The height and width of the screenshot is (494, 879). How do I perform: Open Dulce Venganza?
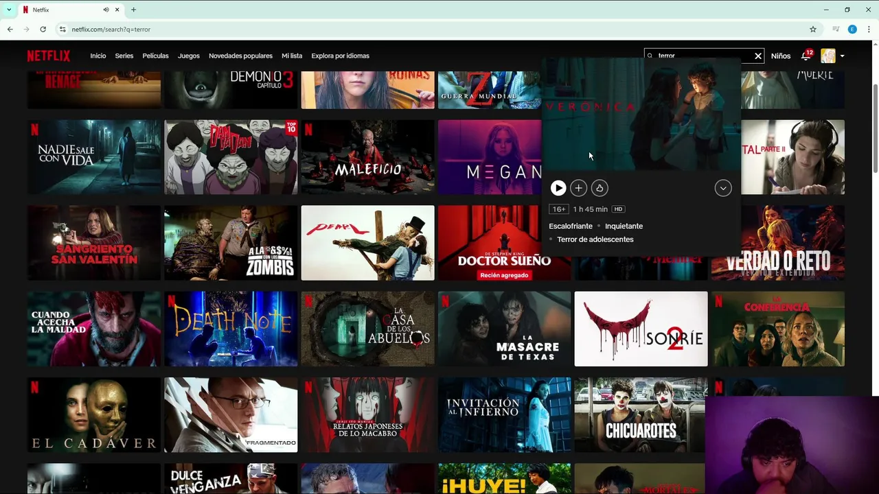(231, 479)
